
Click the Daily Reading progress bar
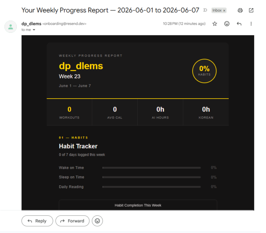(x=152, y=187)
